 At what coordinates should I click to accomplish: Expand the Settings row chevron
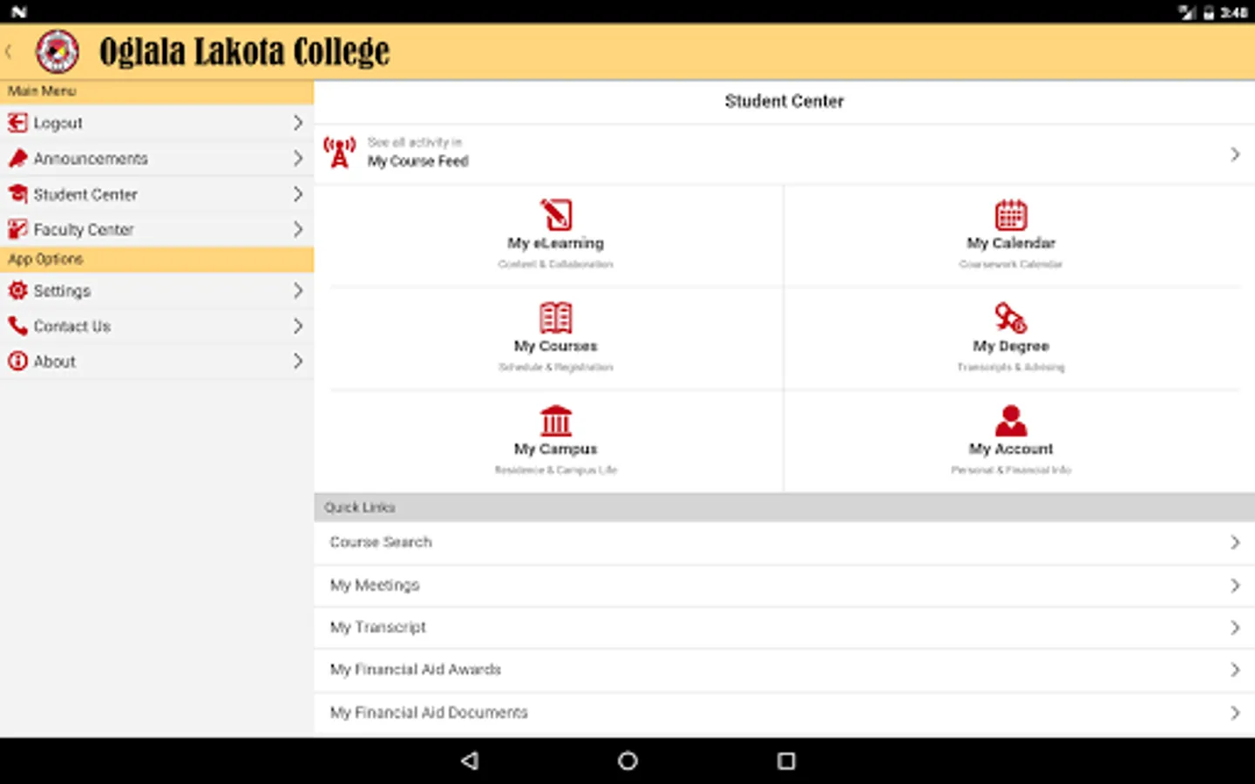coord(298,290)
